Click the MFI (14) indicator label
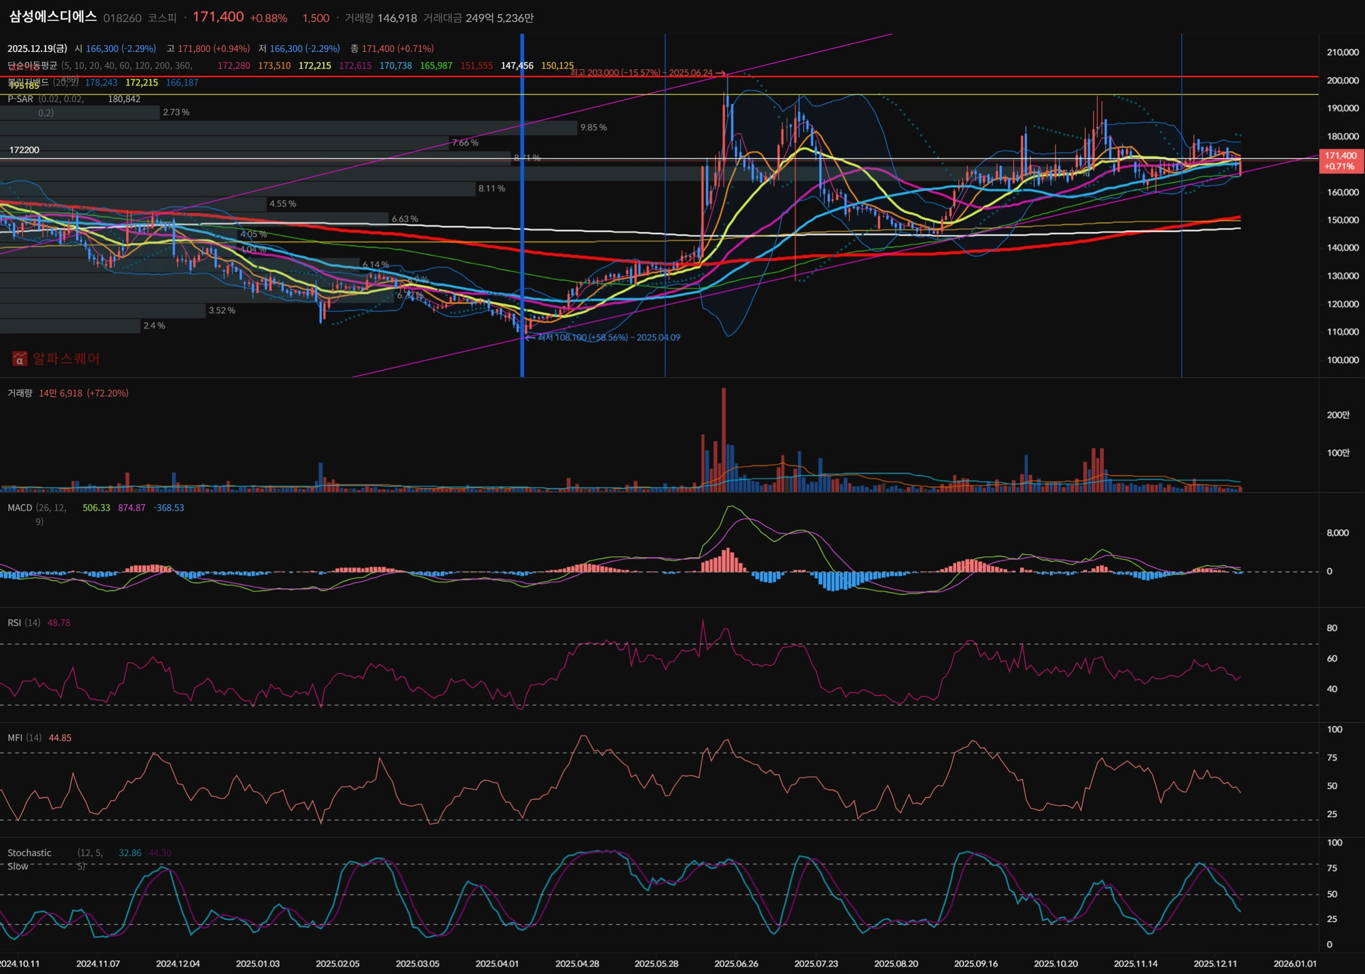 pos(24,738)
